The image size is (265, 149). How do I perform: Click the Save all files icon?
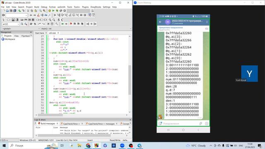[x=15, y=11]
